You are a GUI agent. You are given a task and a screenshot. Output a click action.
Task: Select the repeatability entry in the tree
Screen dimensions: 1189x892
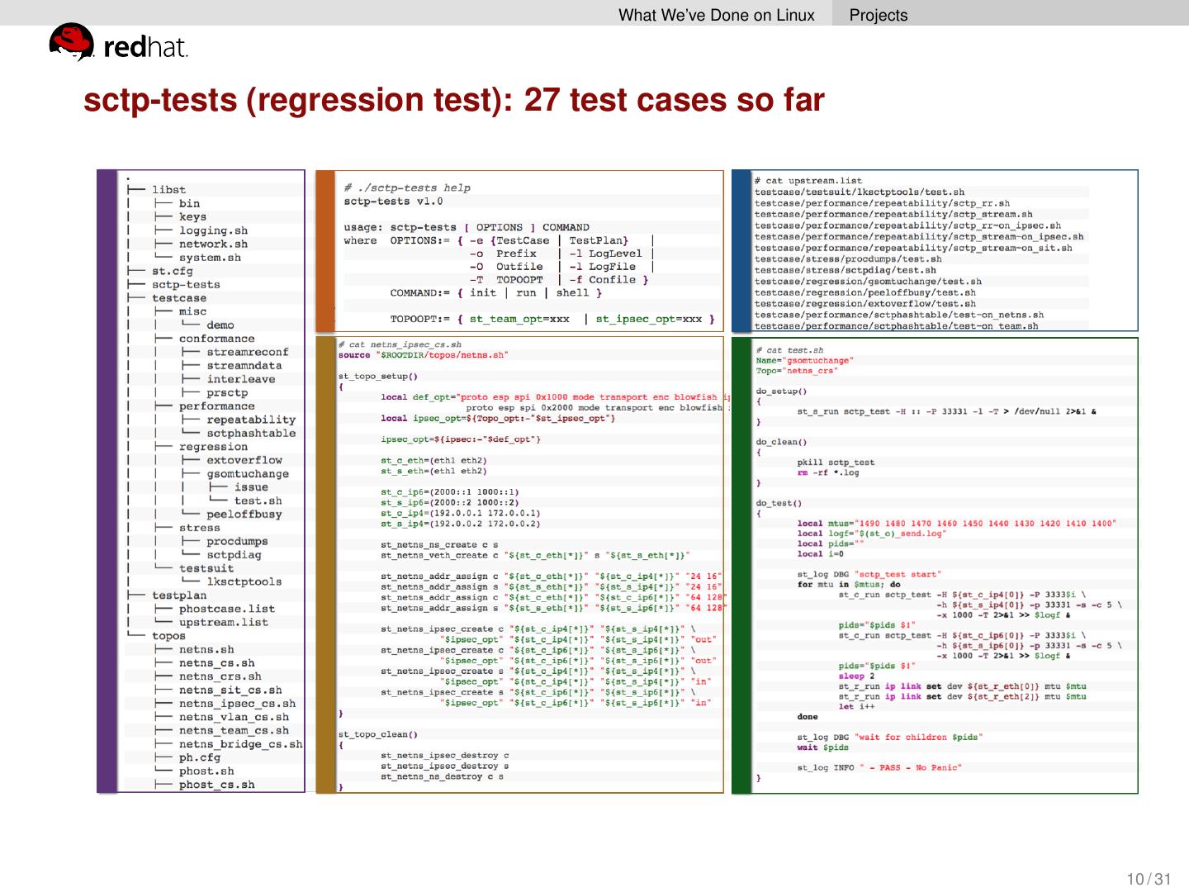click(251, 420)
